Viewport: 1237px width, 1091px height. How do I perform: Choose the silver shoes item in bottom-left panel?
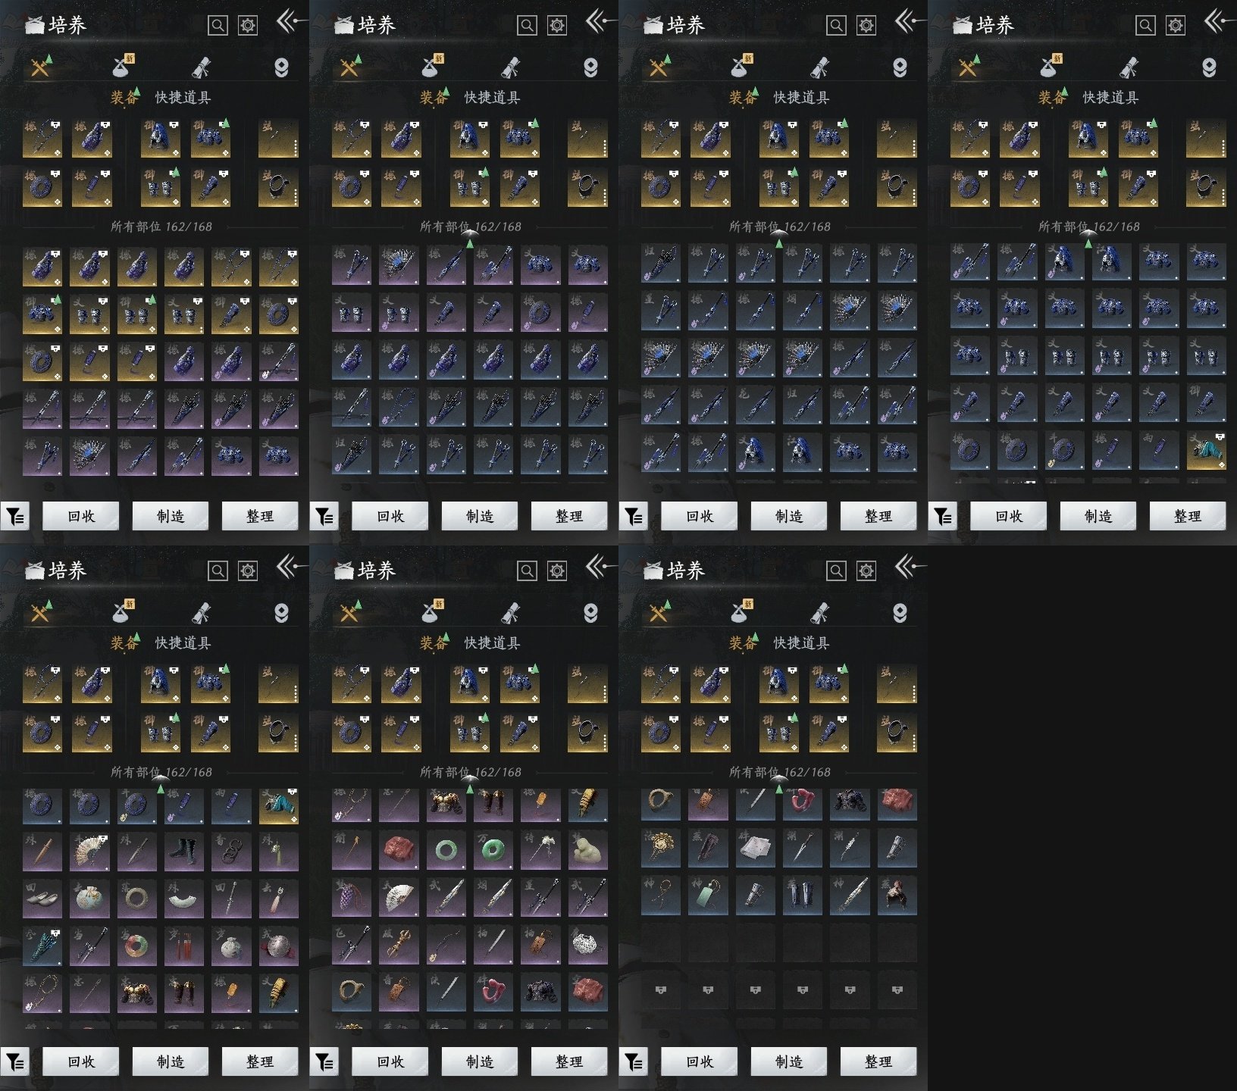42,898
